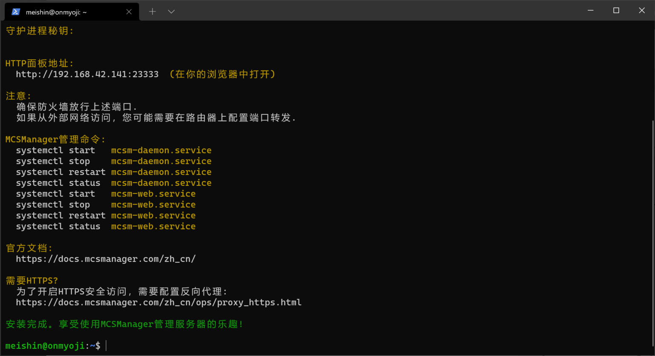655x356 pixels.
Task: Close the terminal window
Action: [642, 10]
